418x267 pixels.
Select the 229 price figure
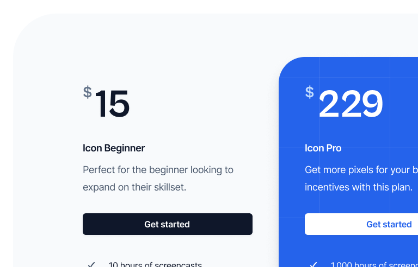(x=351, y=104)
